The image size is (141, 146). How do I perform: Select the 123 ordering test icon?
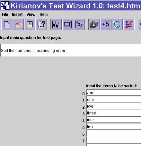(79, 24)
